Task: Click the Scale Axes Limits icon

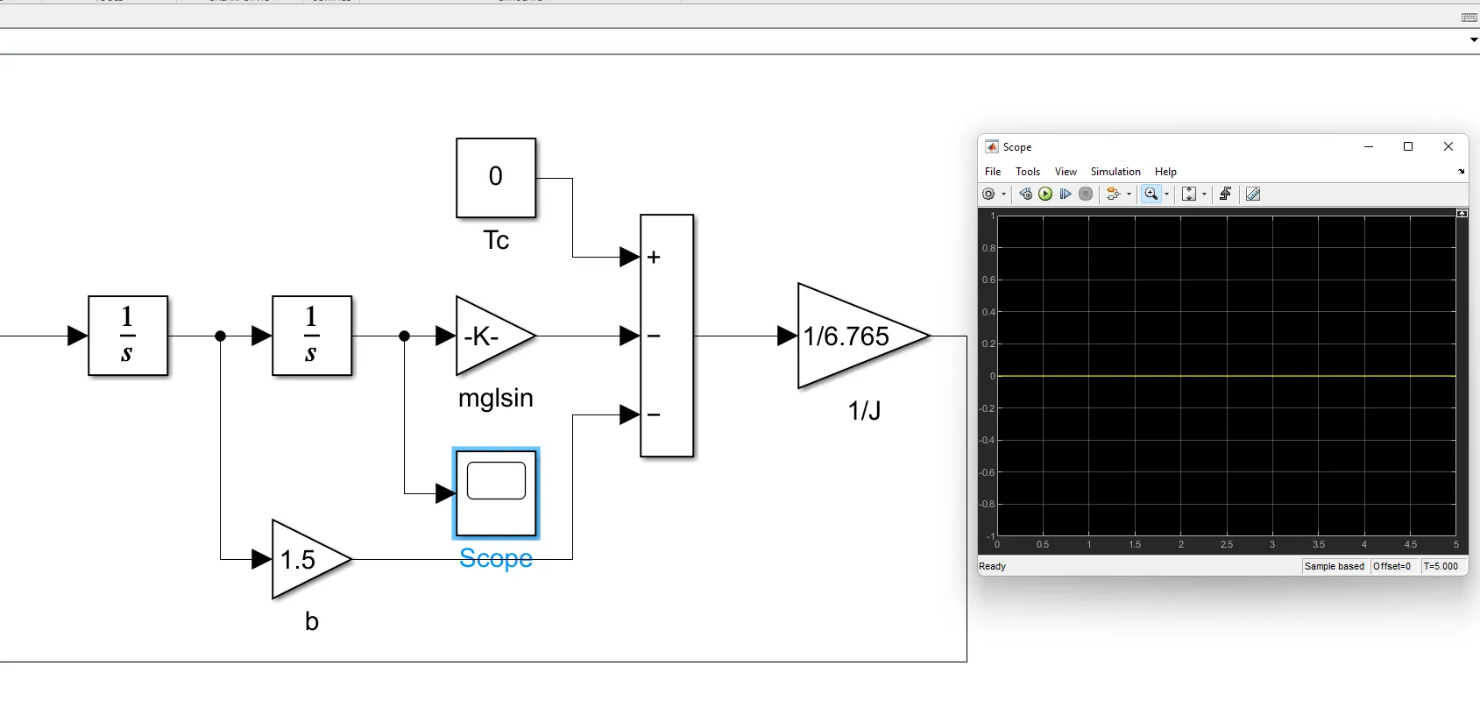Action: [1189, 195]
